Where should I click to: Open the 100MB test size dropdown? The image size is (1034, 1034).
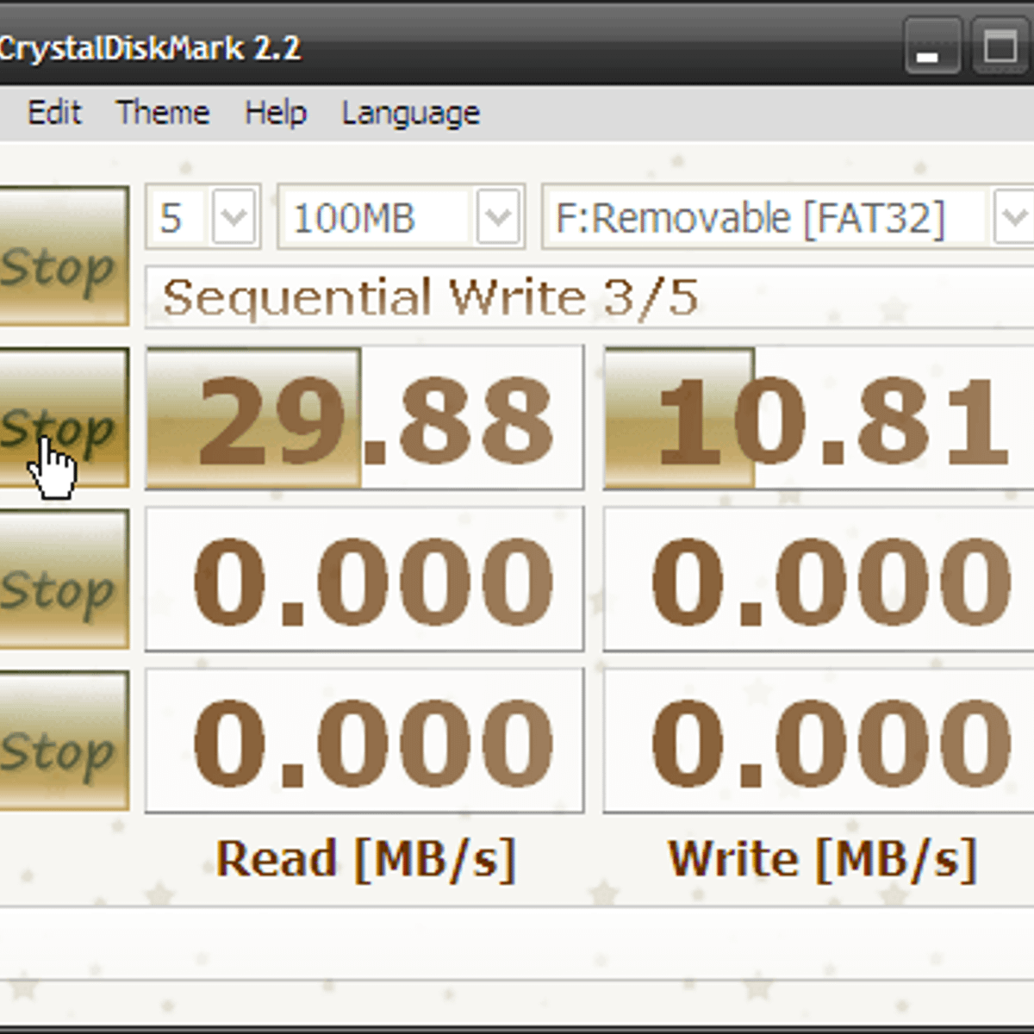click(498, 217)
